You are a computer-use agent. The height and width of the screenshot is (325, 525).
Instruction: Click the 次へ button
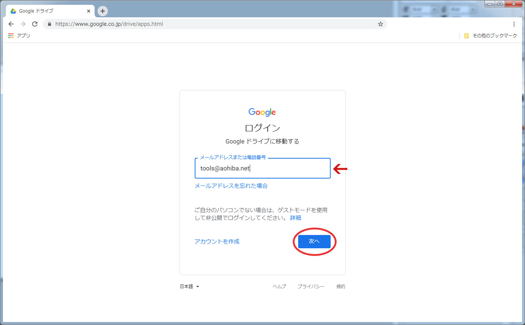[x=314, y=241]
